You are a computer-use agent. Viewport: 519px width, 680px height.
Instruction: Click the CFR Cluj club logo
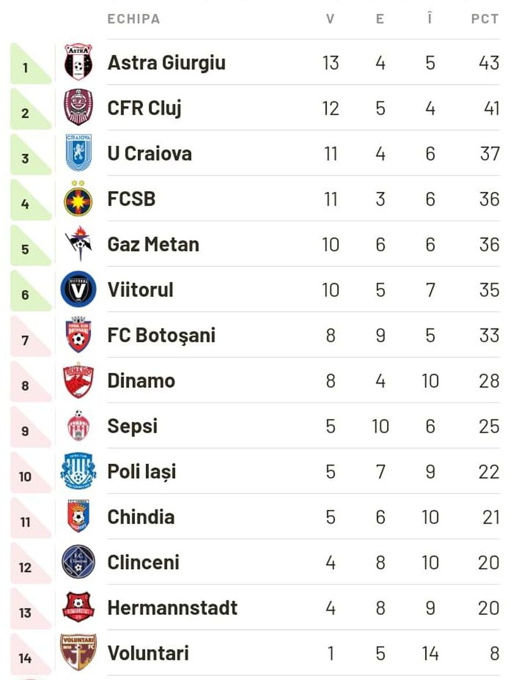tap(78, 108)
